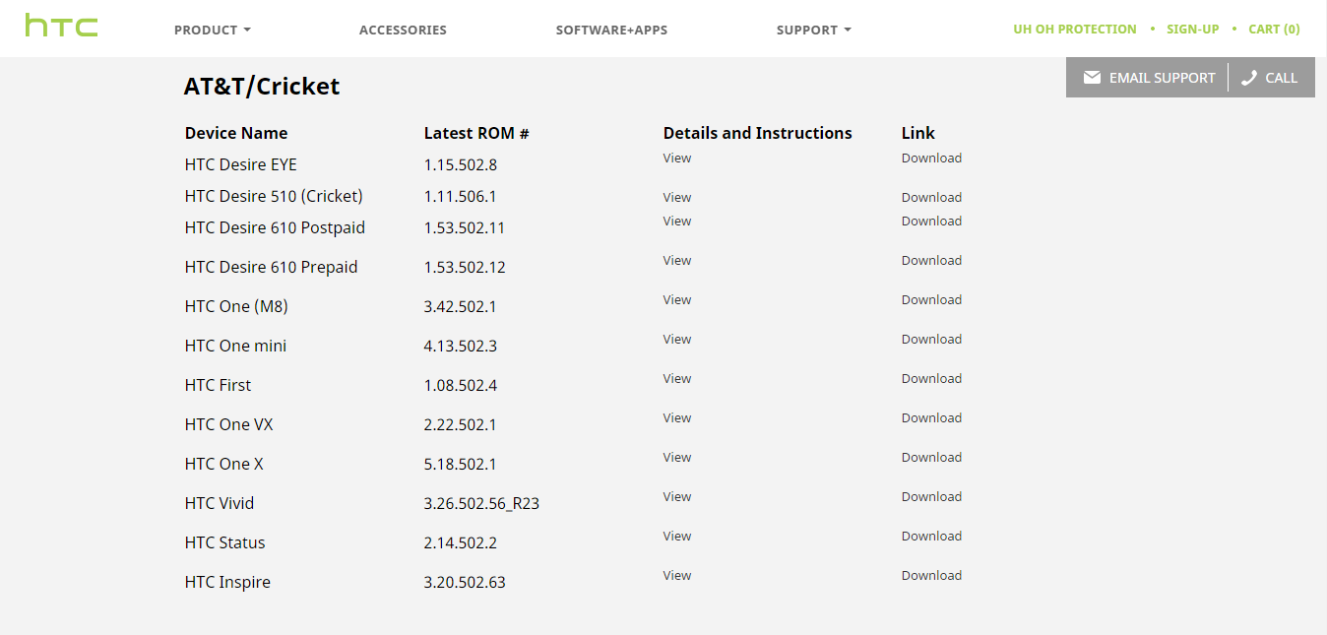This screenshot has height=635, width=1327.
Task: Click ROM number 1.11.506.1
Action: 461,196
